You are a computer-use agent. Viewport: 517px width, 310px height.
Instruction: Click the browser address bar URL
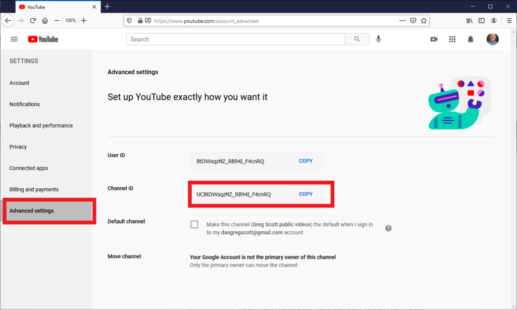206,21
